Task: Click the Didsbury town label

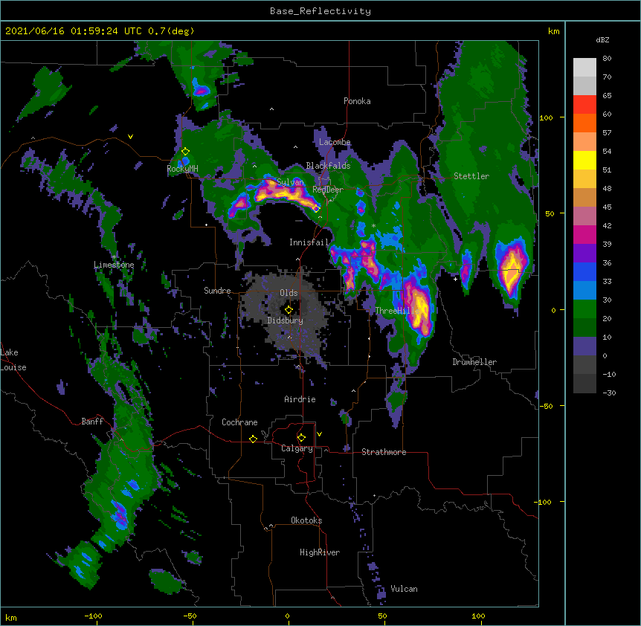Action: [x=286, y=320]
